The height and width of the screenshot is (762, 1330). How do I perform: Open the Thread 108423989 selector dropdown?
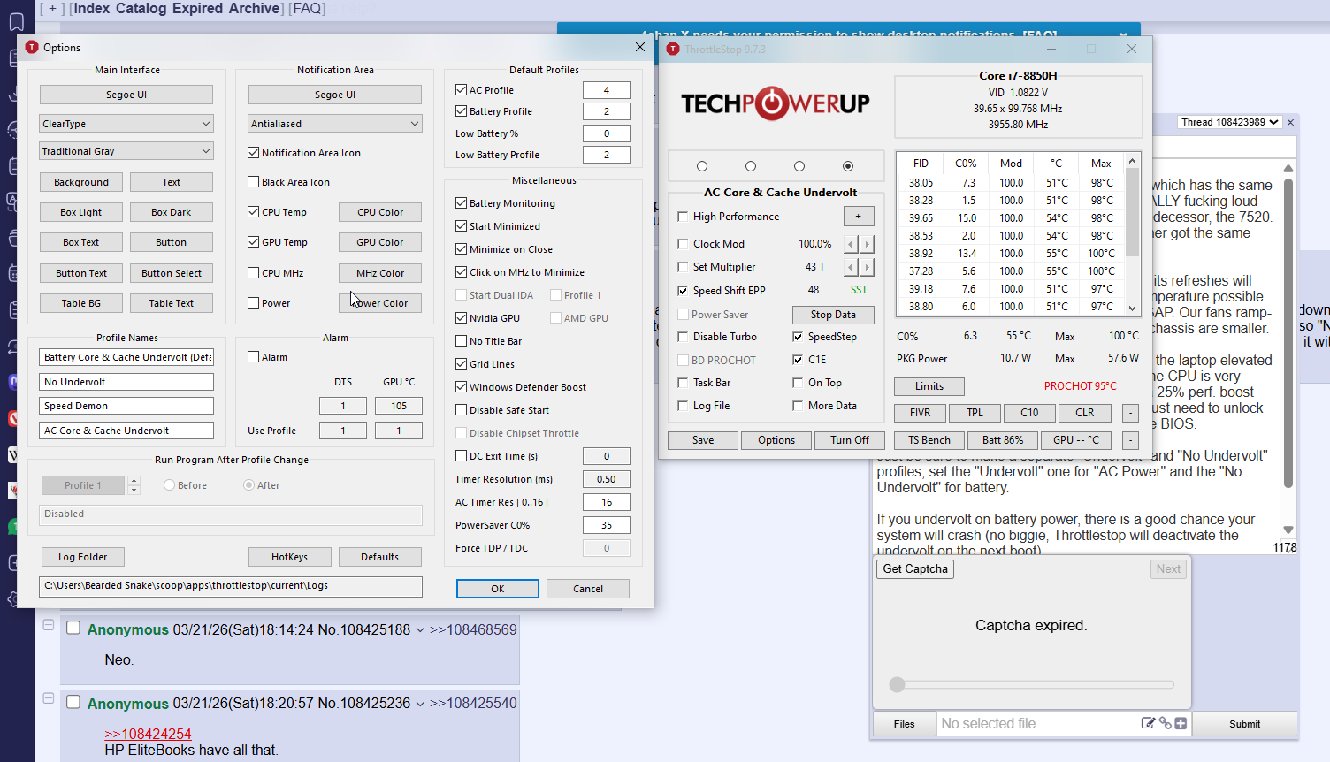pyautogui.click(x=1229, y=122)
